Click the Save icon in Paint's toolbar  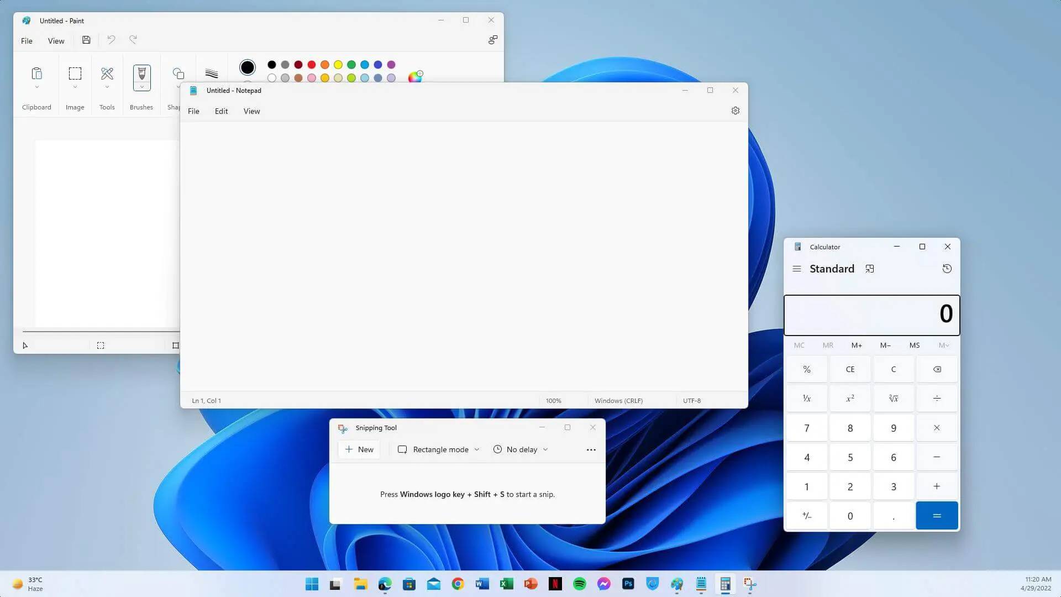pyautogui.click(x=86, y=40)
